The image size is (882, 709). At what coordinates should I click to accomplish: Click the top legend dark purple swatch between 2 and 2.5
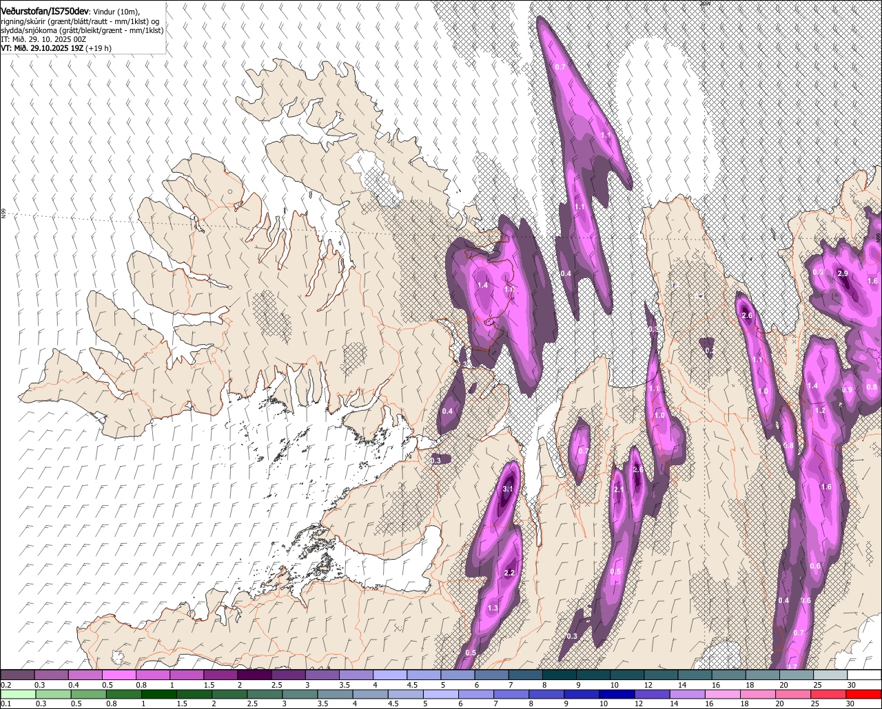255,675
